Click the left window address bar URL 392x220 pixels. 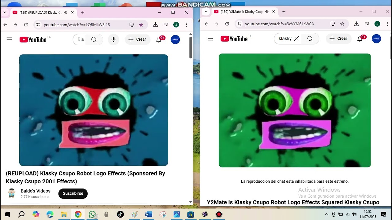(77, 25)
